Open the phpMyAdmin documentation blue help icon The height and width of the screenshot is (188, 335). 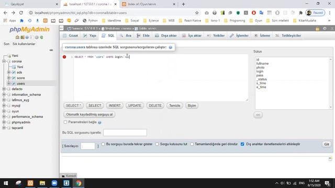coord(27,37)
